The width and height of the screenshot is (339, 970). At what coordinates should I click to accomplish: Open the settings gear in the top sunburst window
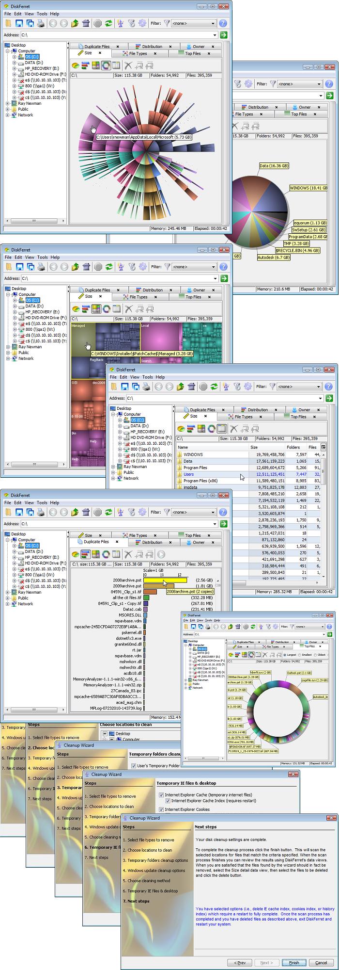[x=142, y=23]
